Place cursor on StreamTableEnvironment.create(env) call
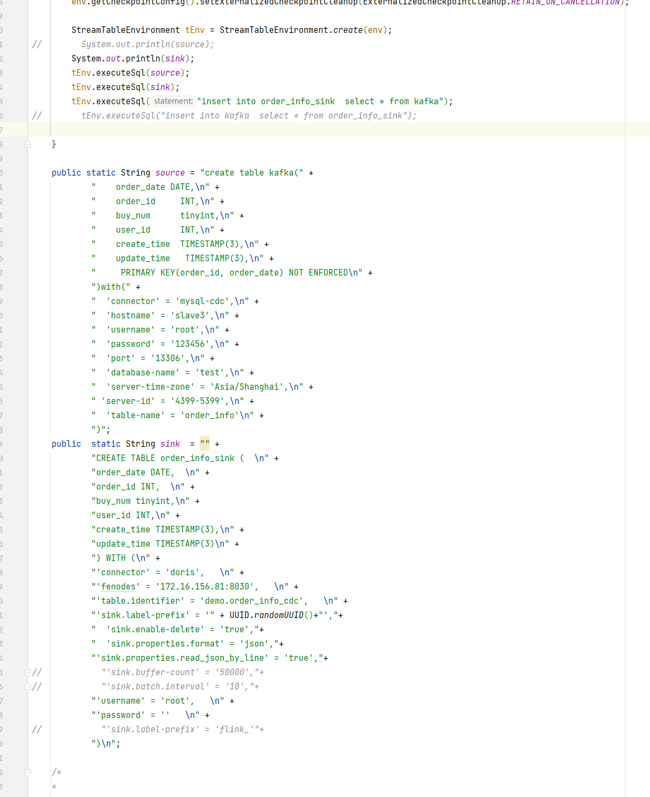 coord(306,30)
